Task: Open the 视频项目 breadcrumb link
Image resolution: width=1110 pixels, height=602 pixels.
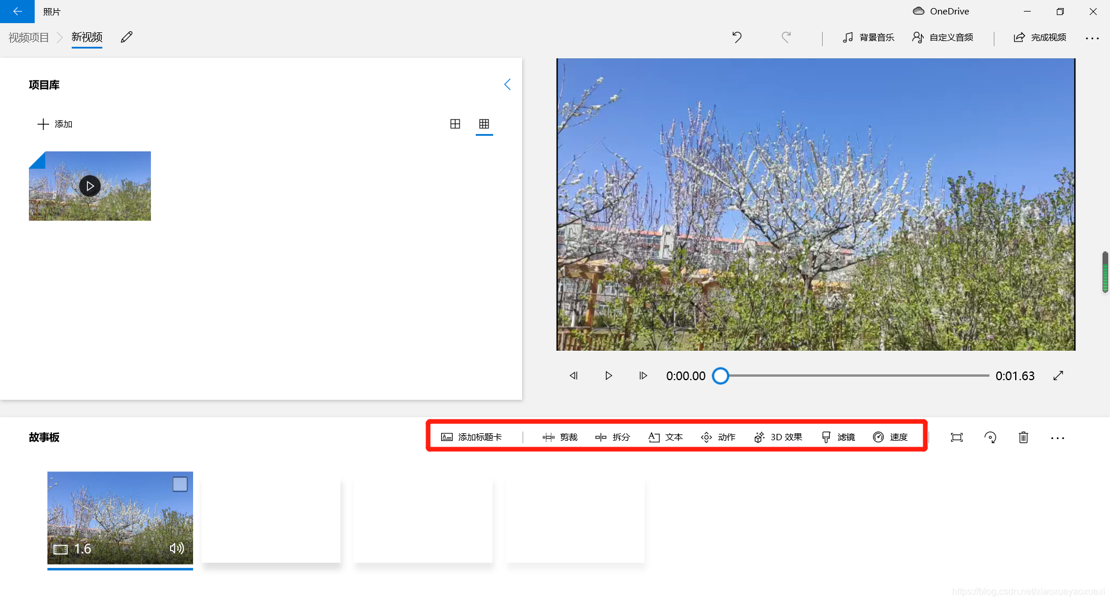Action: pos(29,38)
